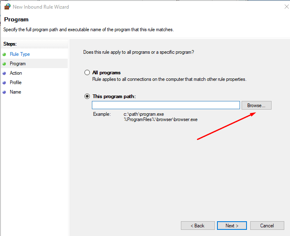Click the New Inbound Rule Wizard title text
Viewport: 290px width, 236px height.
point(41,7)
